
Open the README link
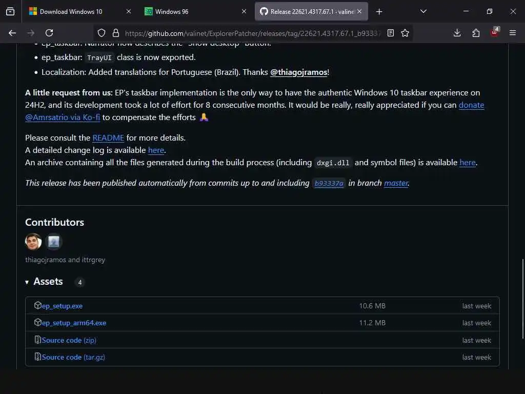tap(108, 137)
